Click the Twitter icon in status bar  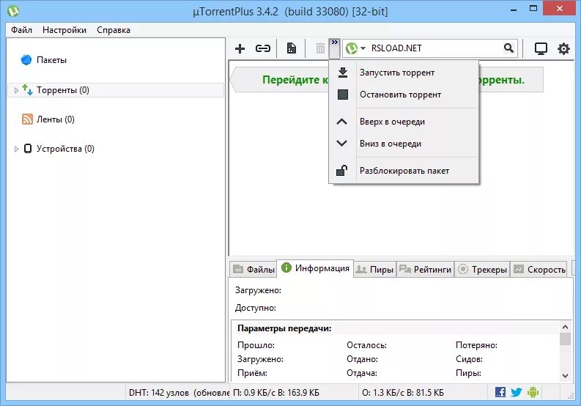516,392
